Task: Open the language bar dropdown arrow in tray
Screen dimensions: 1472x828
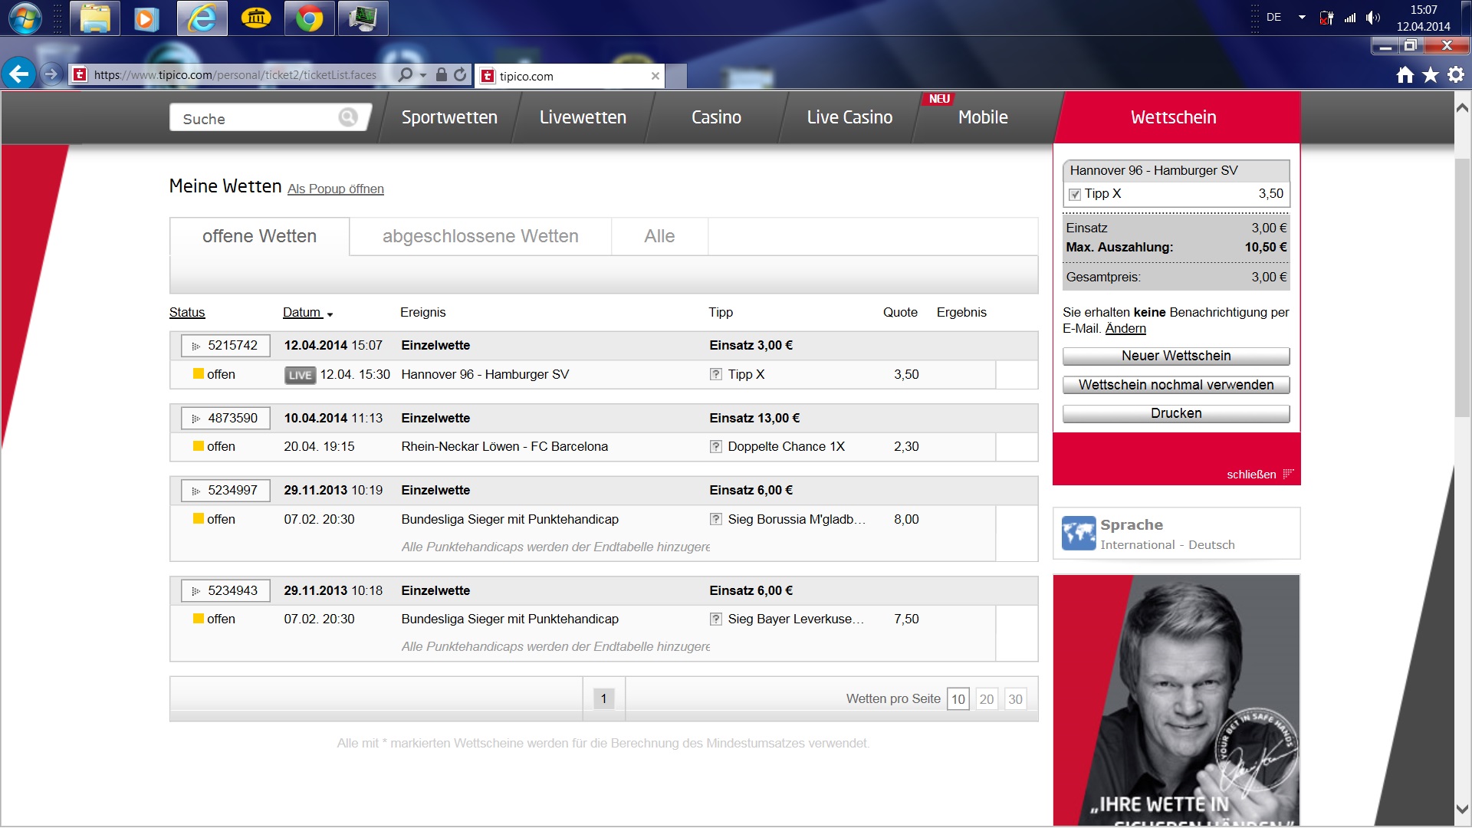Action: point(1302,17)
